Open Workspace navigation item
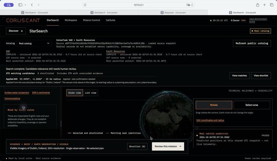This screenshot has width=277, height=161. tap(71, 20)
